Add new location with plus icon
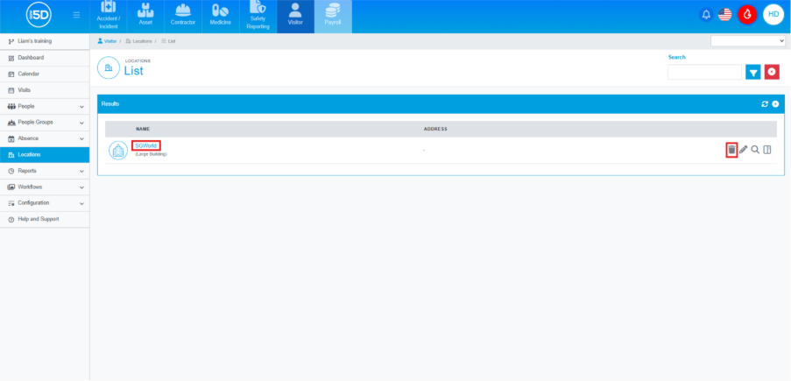 pos(775,104)
